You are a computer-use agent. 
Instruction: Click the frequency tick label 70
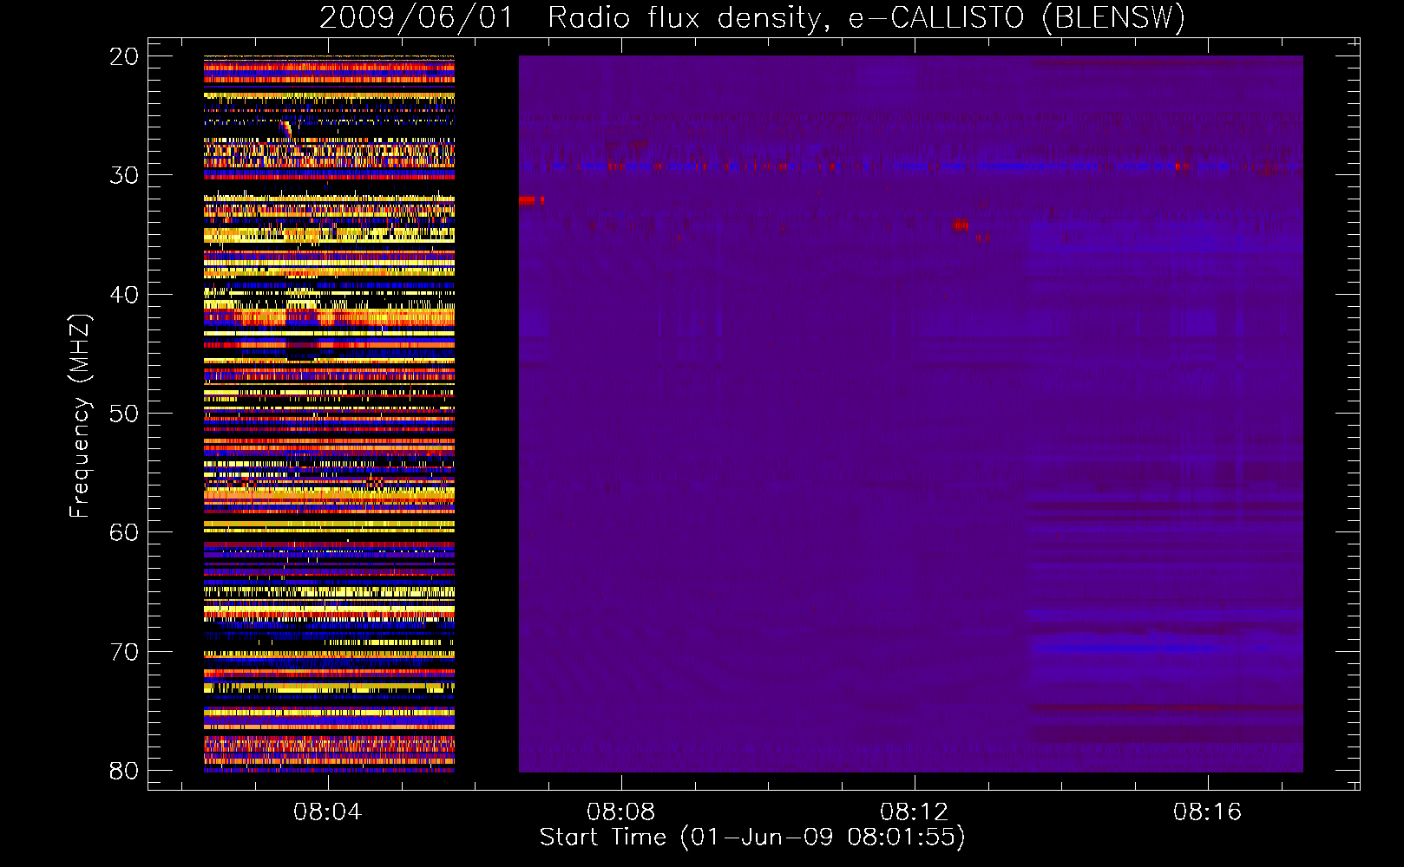pyautogui.click(x=124, y=652)
